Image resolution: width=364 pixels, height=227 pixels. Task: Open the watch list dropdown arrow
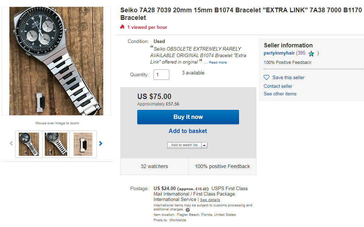click(204, 145)
